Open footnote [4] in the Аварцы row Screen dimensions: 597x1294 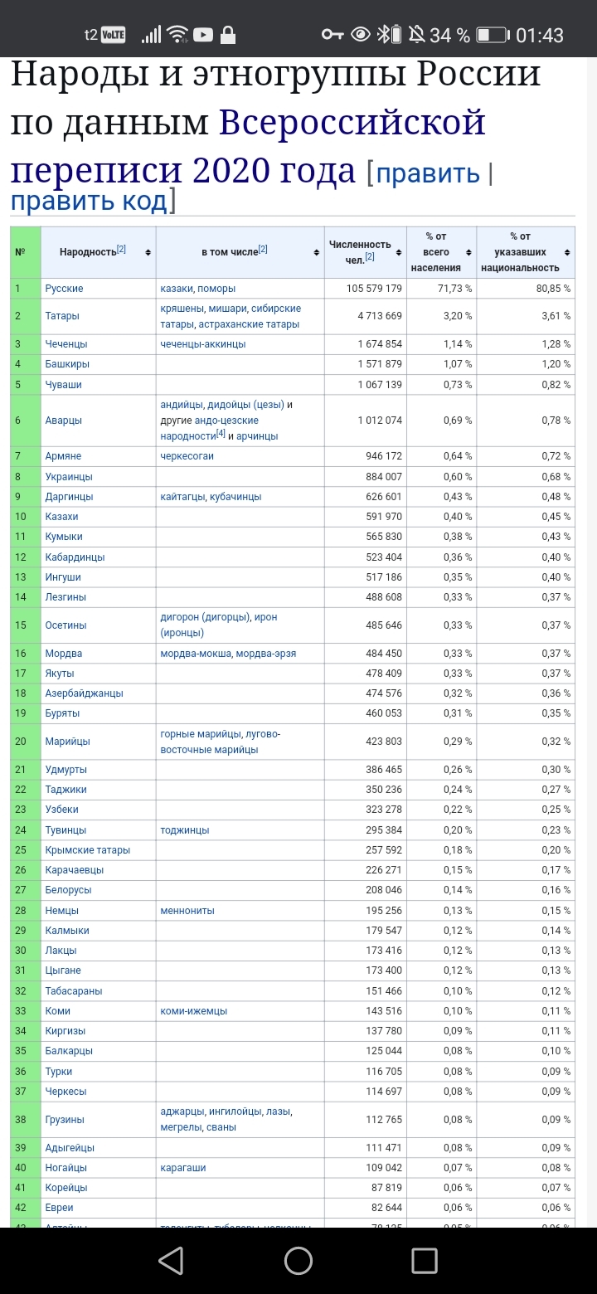pos(221,434)
